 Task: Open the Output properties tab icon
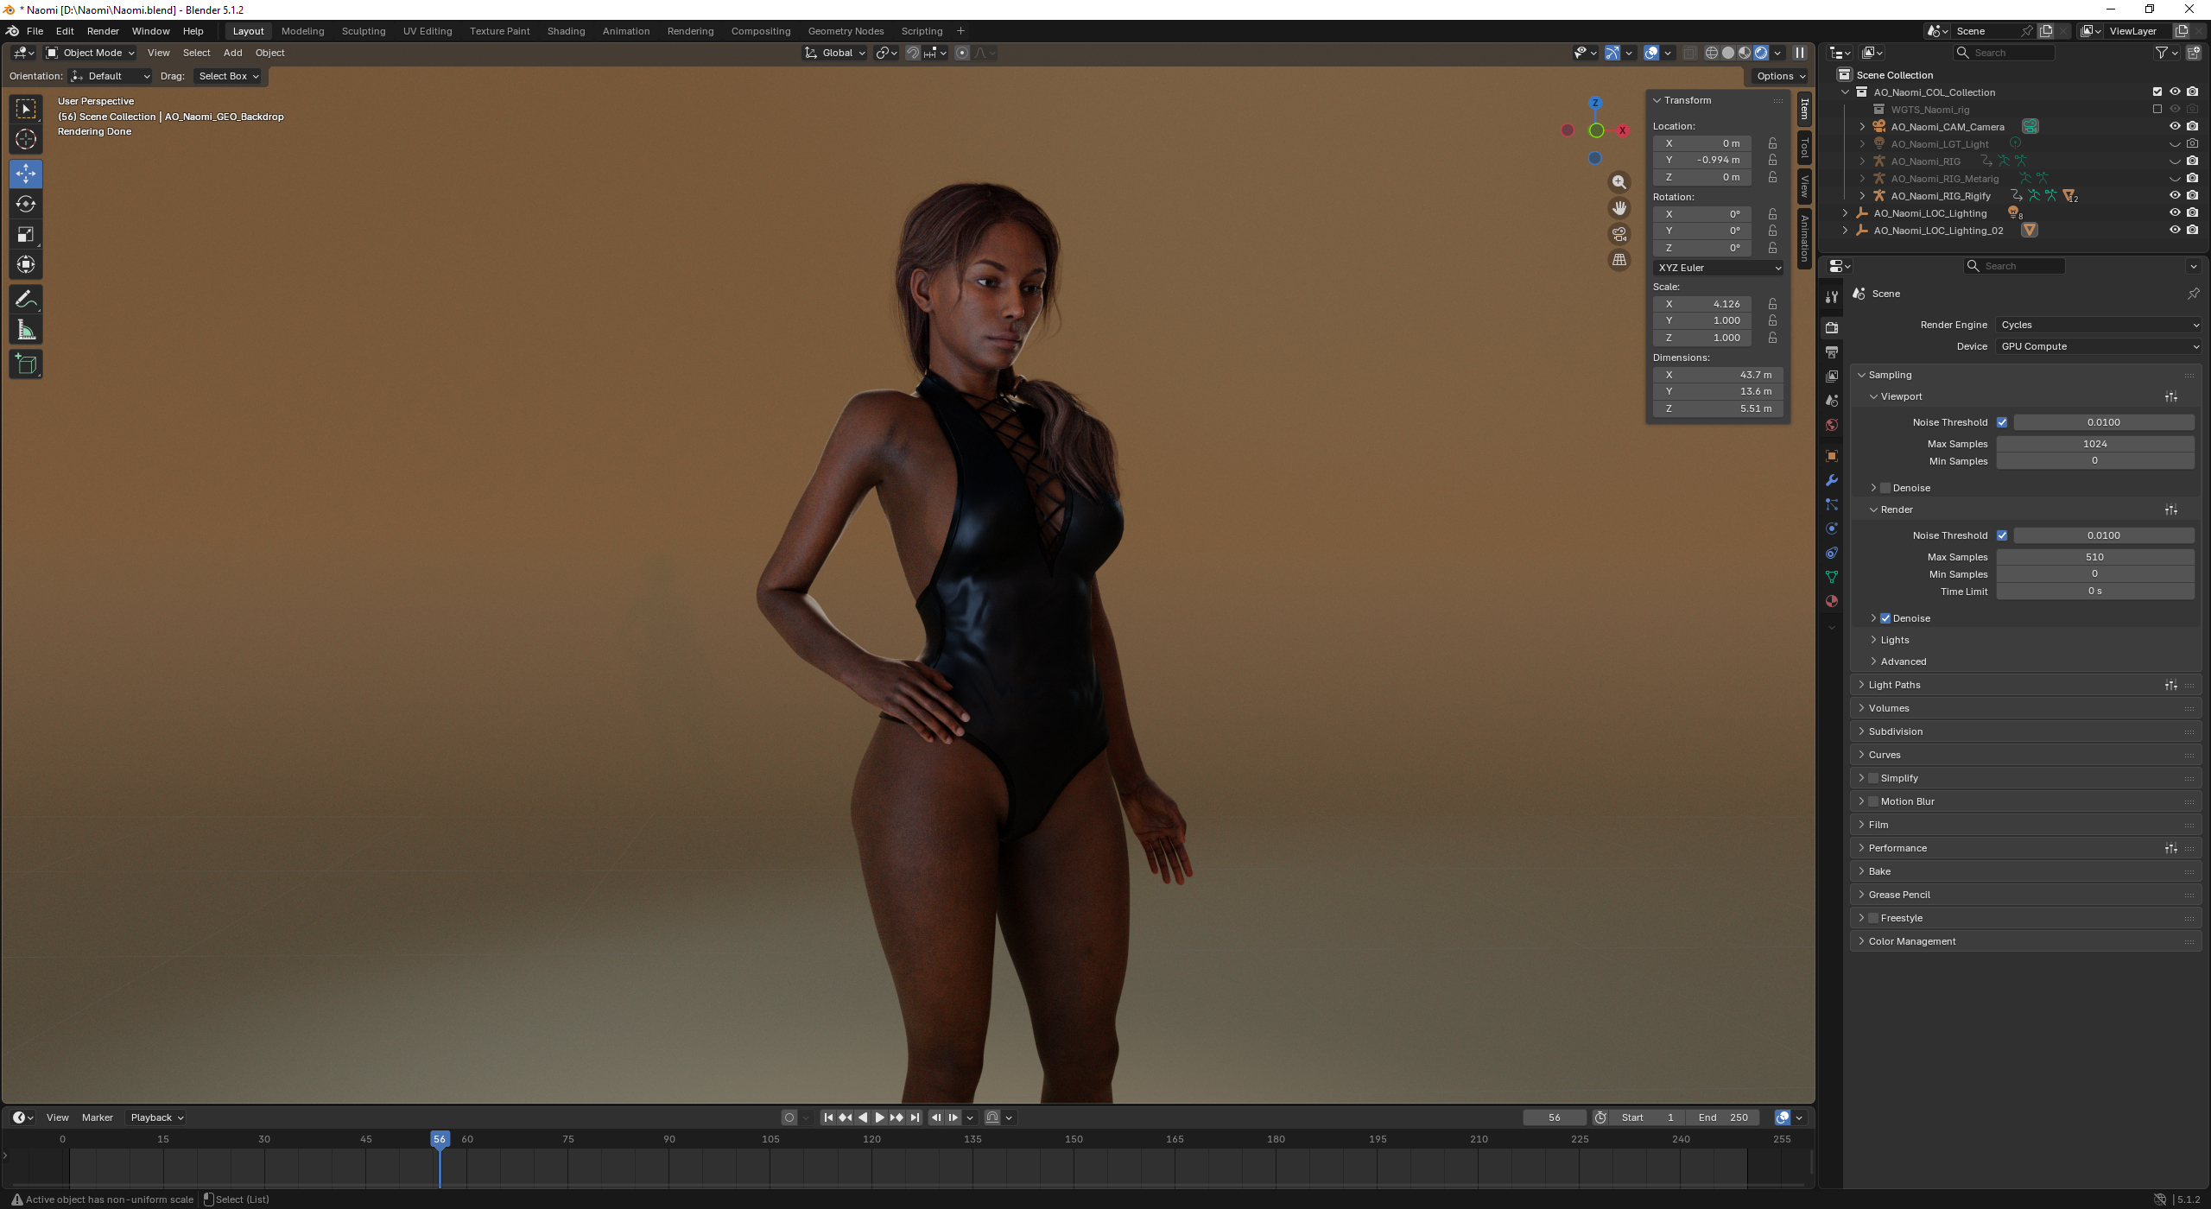[1832, 352]
